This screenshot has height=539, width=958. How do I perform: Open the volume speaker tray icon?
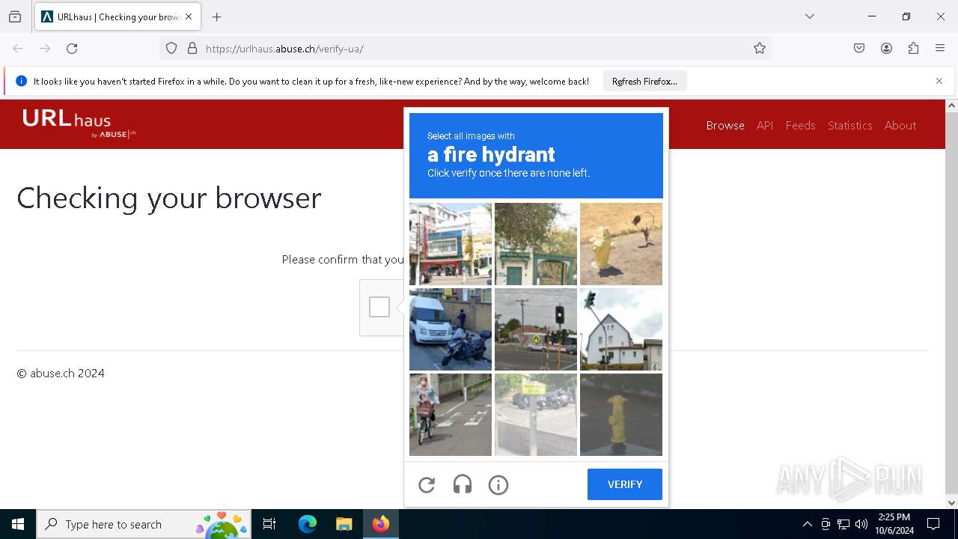pos(861,524)
